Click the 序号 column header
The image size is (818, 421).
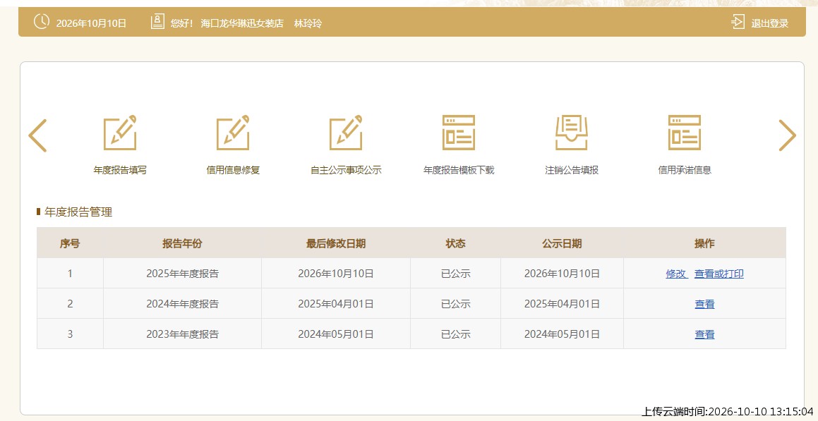coord(70,243)
